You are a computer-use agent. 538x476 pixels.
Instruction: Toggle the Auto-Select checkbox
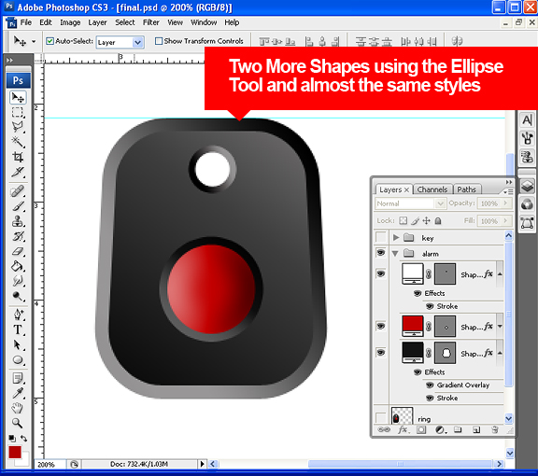coord(50,41)
